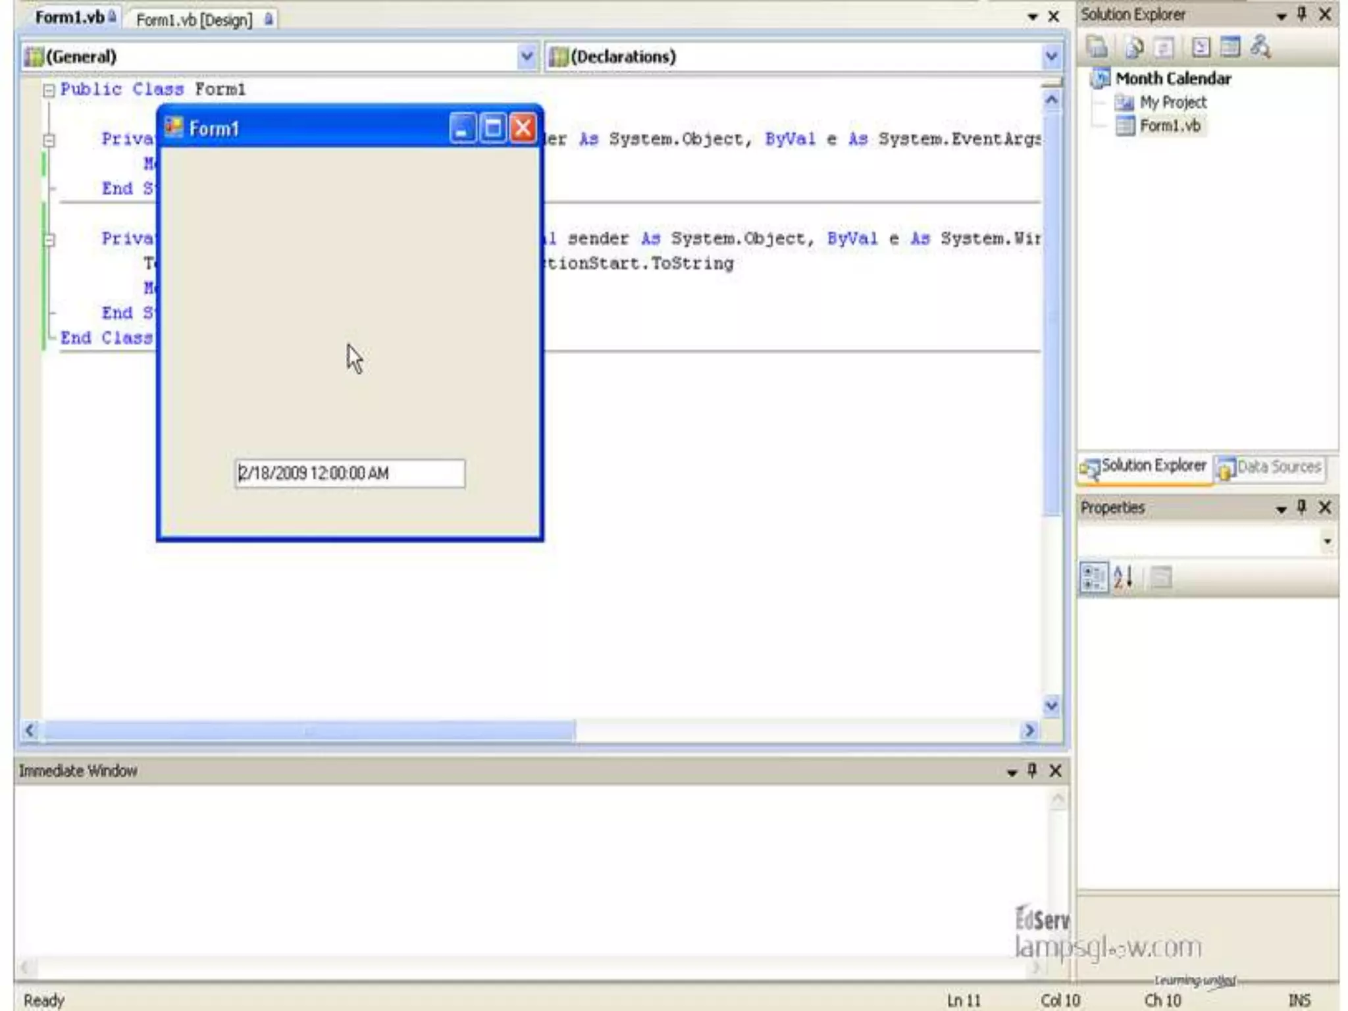Click the 'Ready' status bar text

coord(44,1000)
